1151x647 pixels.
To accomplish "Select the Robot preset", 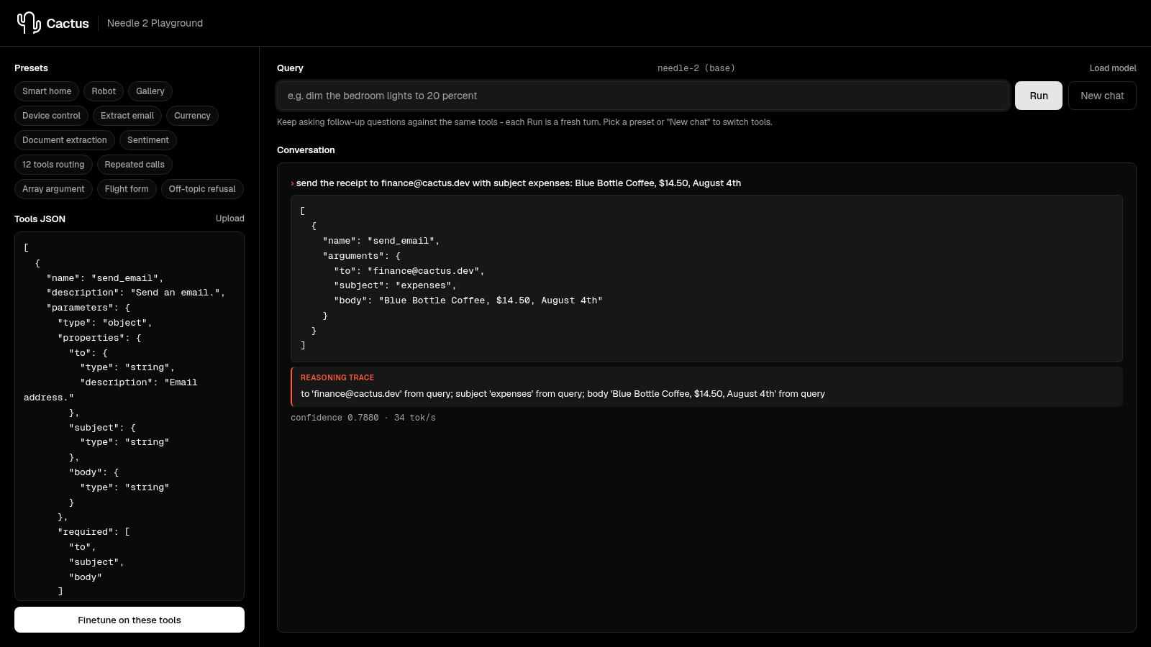I will (x=104, y=91).
